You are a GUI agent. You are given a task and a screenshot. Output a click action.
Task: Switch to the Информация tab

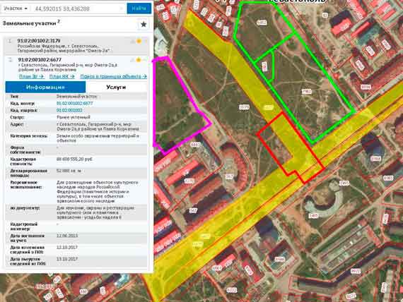pyautogui.click(x=45, y=87)
